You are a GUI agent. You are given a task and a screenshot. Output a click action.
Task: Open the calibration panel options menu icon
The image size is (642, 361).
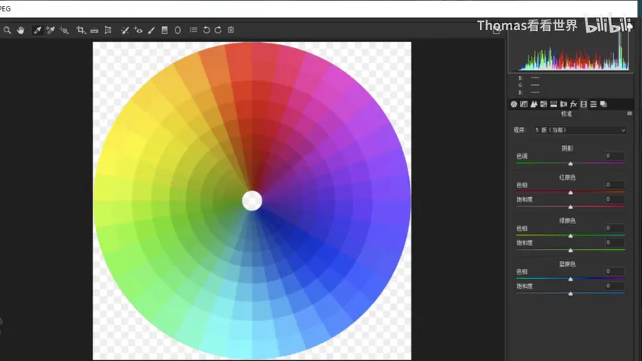[629, 114]
